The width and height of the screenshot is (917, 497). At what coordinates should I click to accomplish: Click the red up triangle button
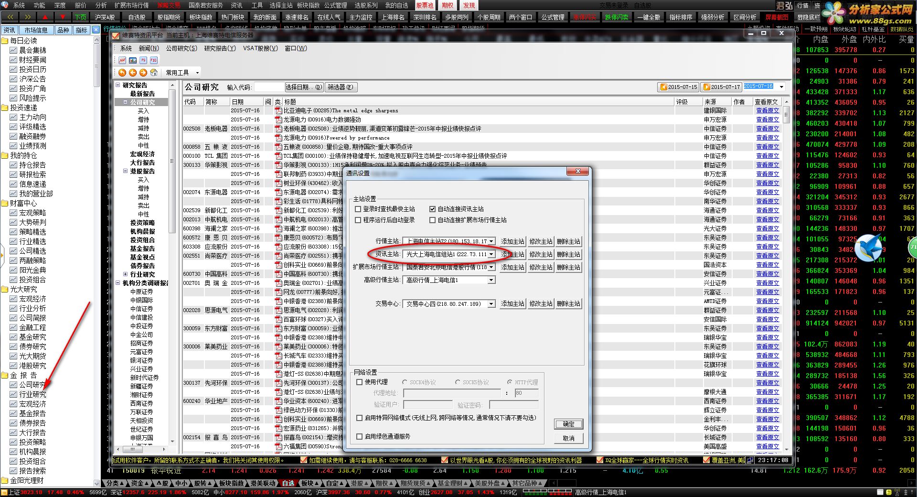[45, 17]
